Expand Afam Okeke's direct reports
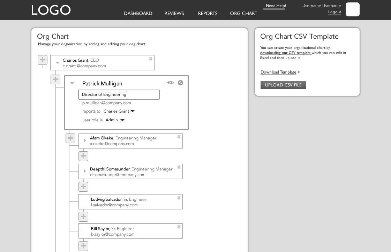 point(84,140)
